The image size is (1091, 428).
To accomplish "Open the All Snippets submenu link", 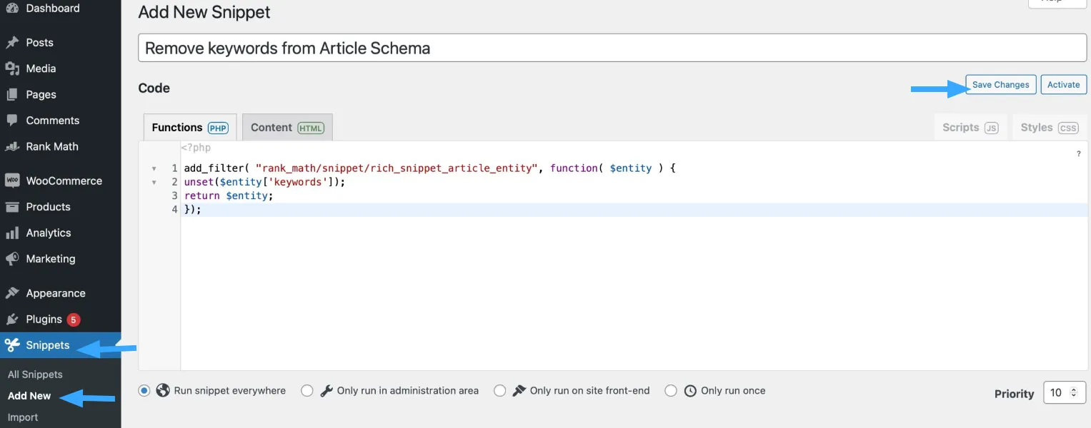I will coord(35,374).
